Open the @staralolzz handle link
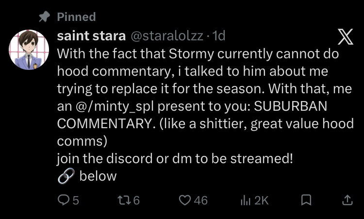 (165, 36)
